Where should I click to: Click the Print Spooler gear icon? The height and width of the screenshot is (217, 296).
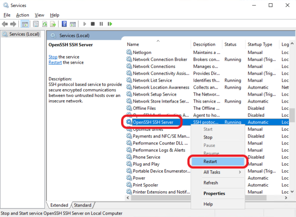[129, 185]
